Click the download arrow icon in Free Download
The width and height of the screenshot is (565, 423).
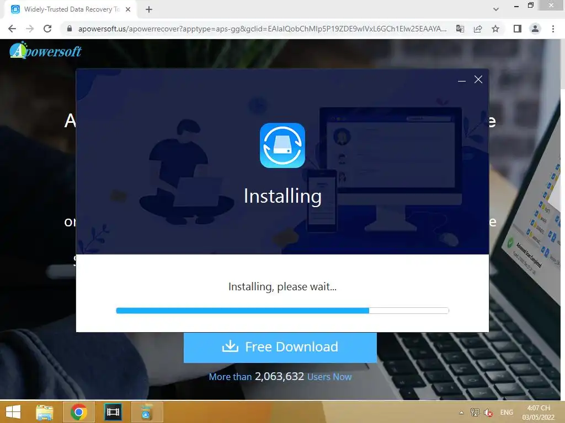(x=230, y=346)
